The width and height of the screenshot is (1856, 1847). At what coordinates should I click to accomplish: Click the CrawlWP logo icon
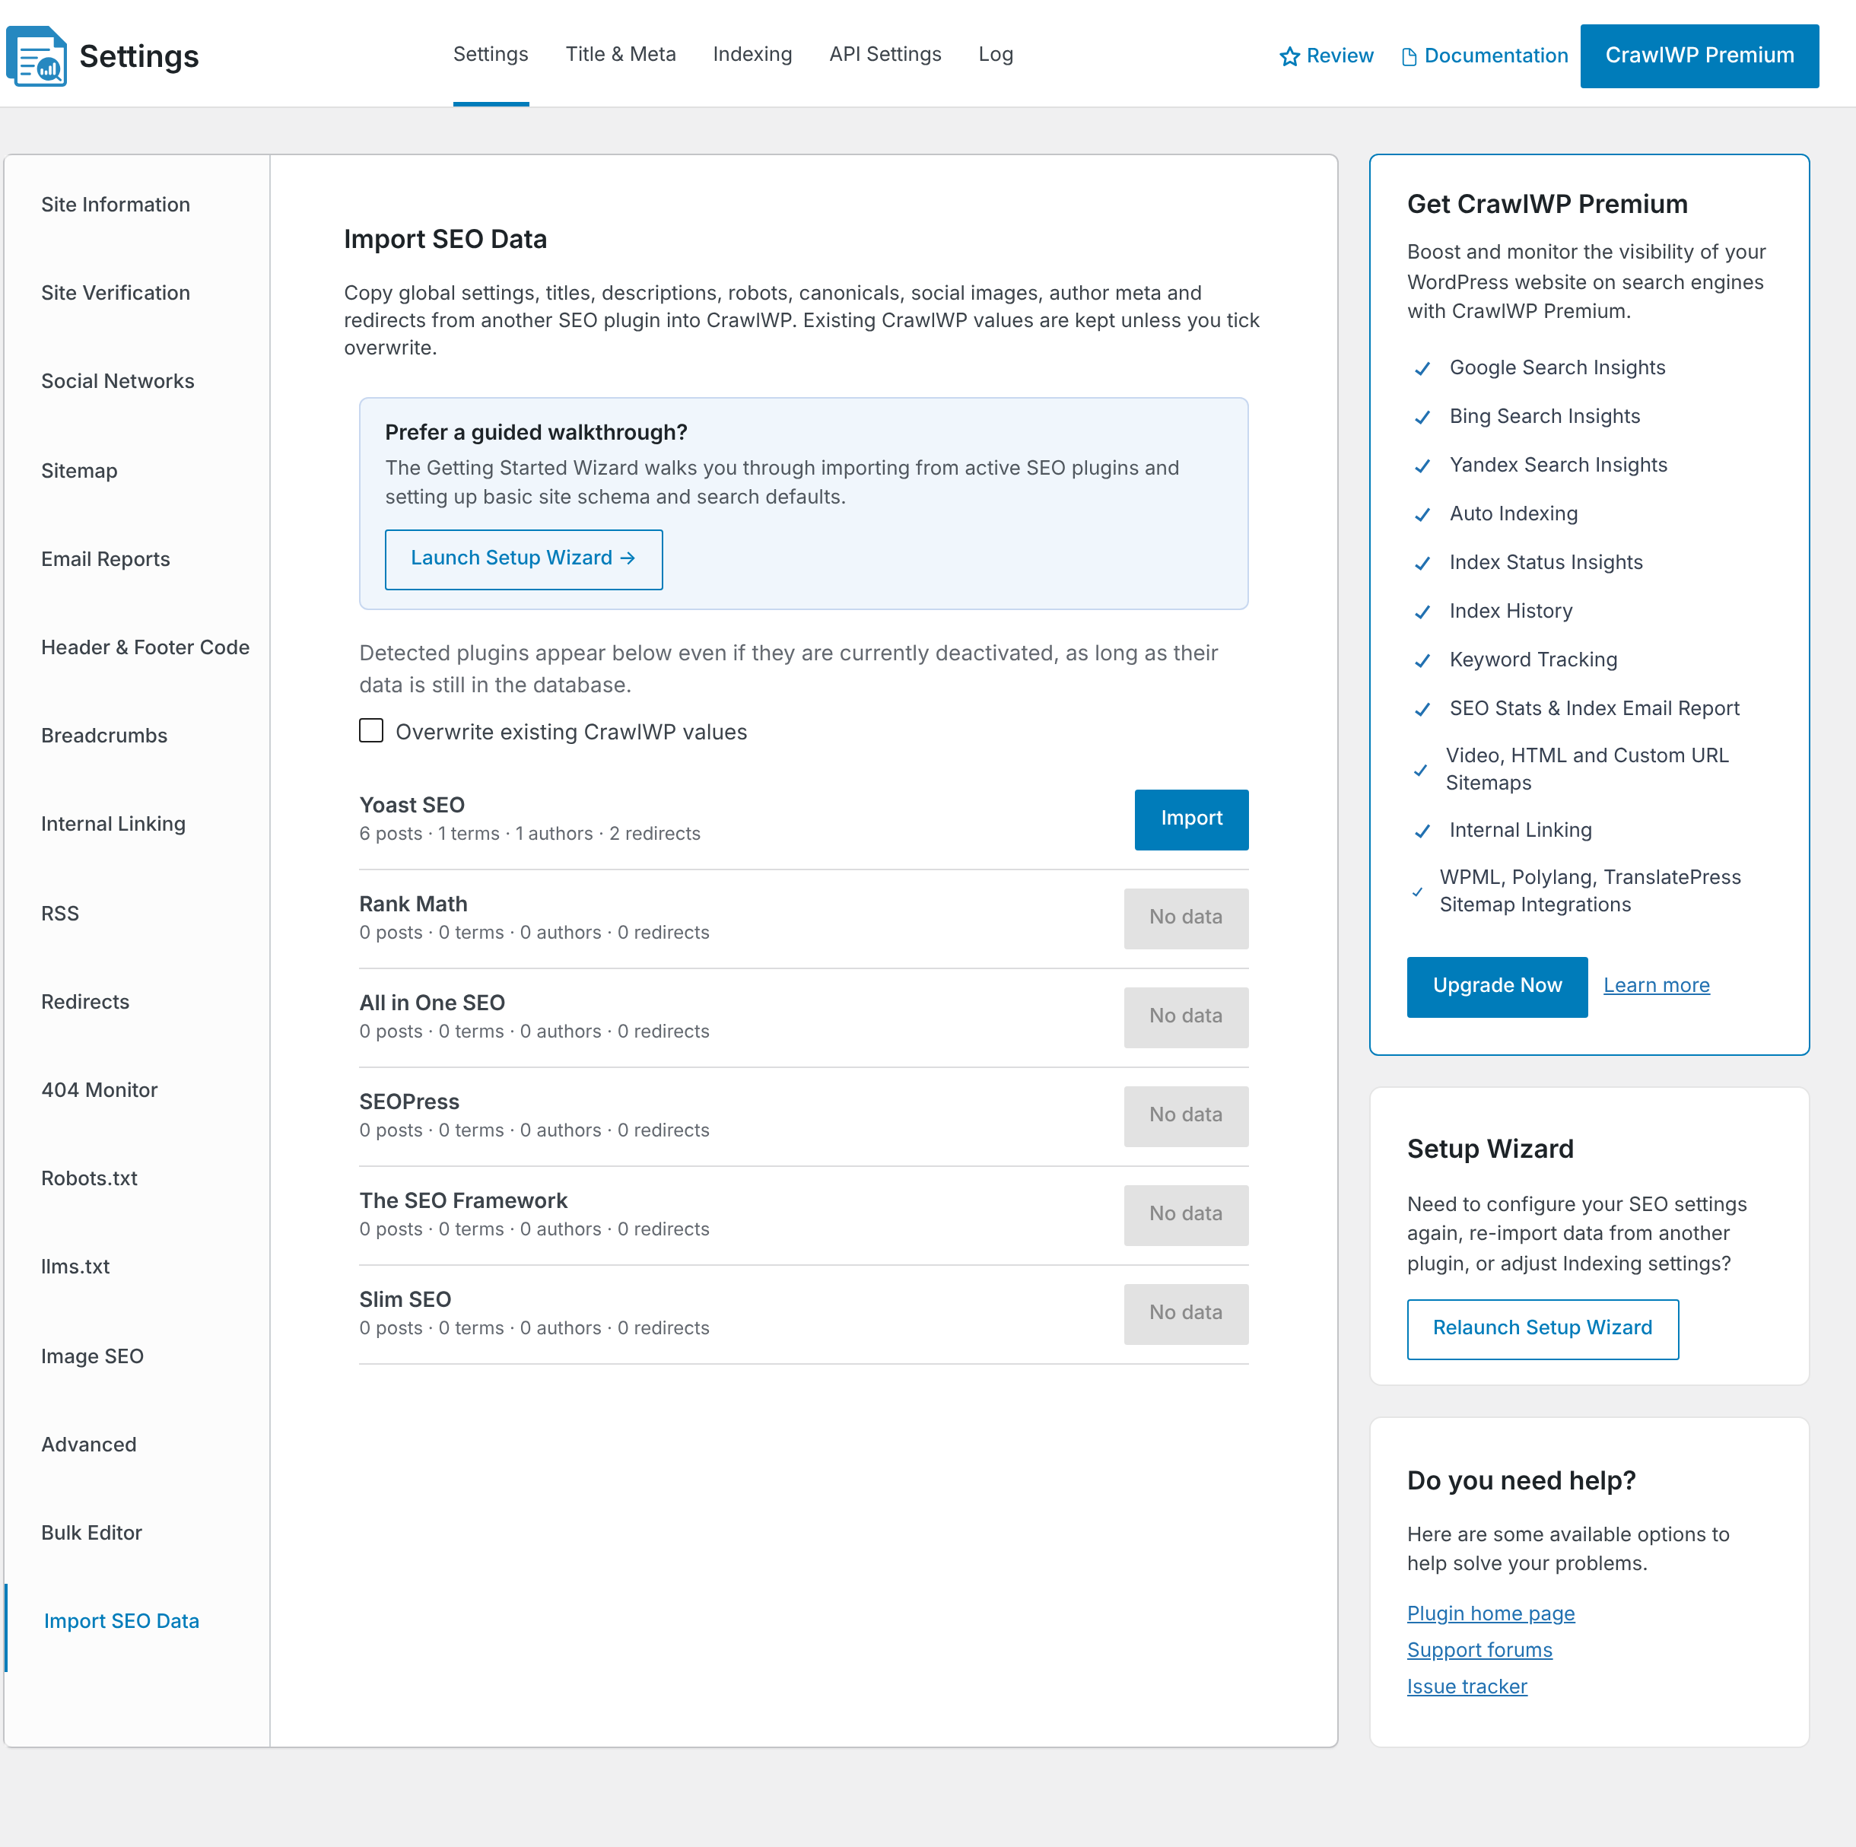click(37, 56)
